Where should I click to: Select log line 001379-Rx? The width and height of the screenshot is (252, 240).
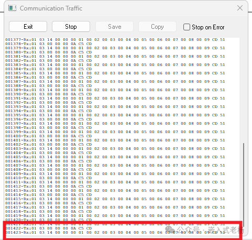tap(115, 48)
